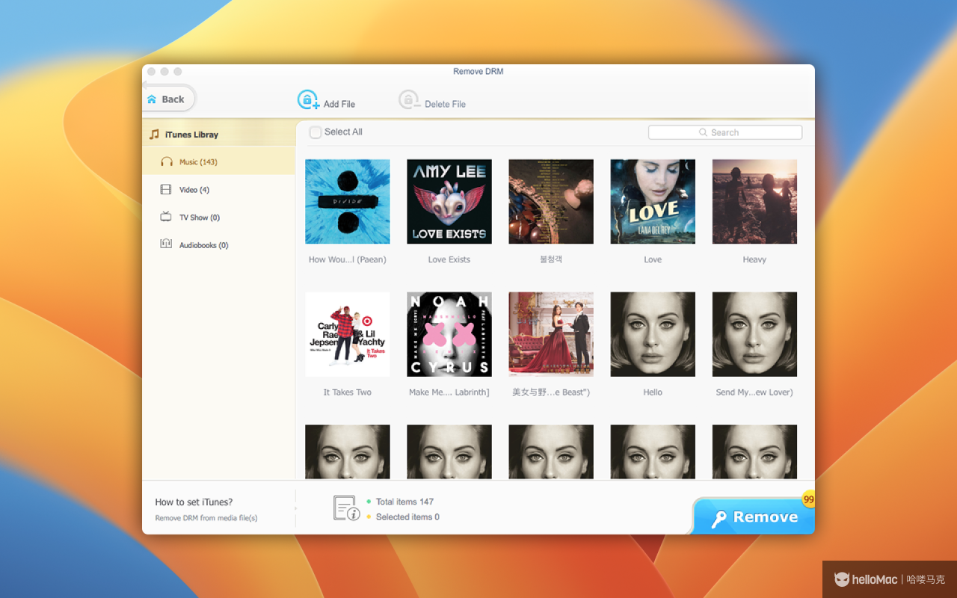Click the Add File lock icon
The height and width of the screenshot is (598, 957).
(308, 100)
